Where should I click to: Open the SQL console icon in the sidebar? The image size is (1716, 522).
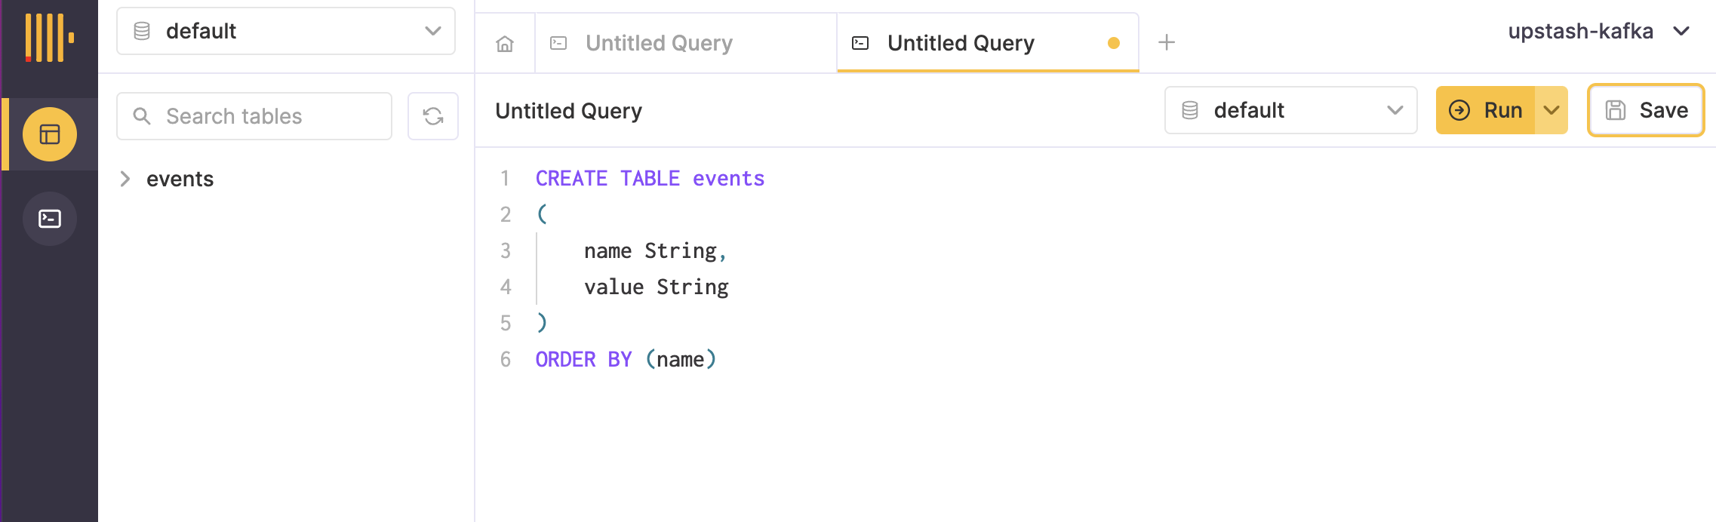pyautogui.click(x=50, y=219)
